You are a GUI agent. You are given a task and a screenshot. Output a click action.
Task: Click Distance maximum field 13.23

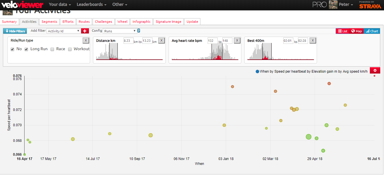tap(147, 41)
